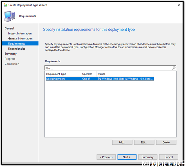
Task: Open General Information step in sidebar
Action: click(x=20, y=39)
